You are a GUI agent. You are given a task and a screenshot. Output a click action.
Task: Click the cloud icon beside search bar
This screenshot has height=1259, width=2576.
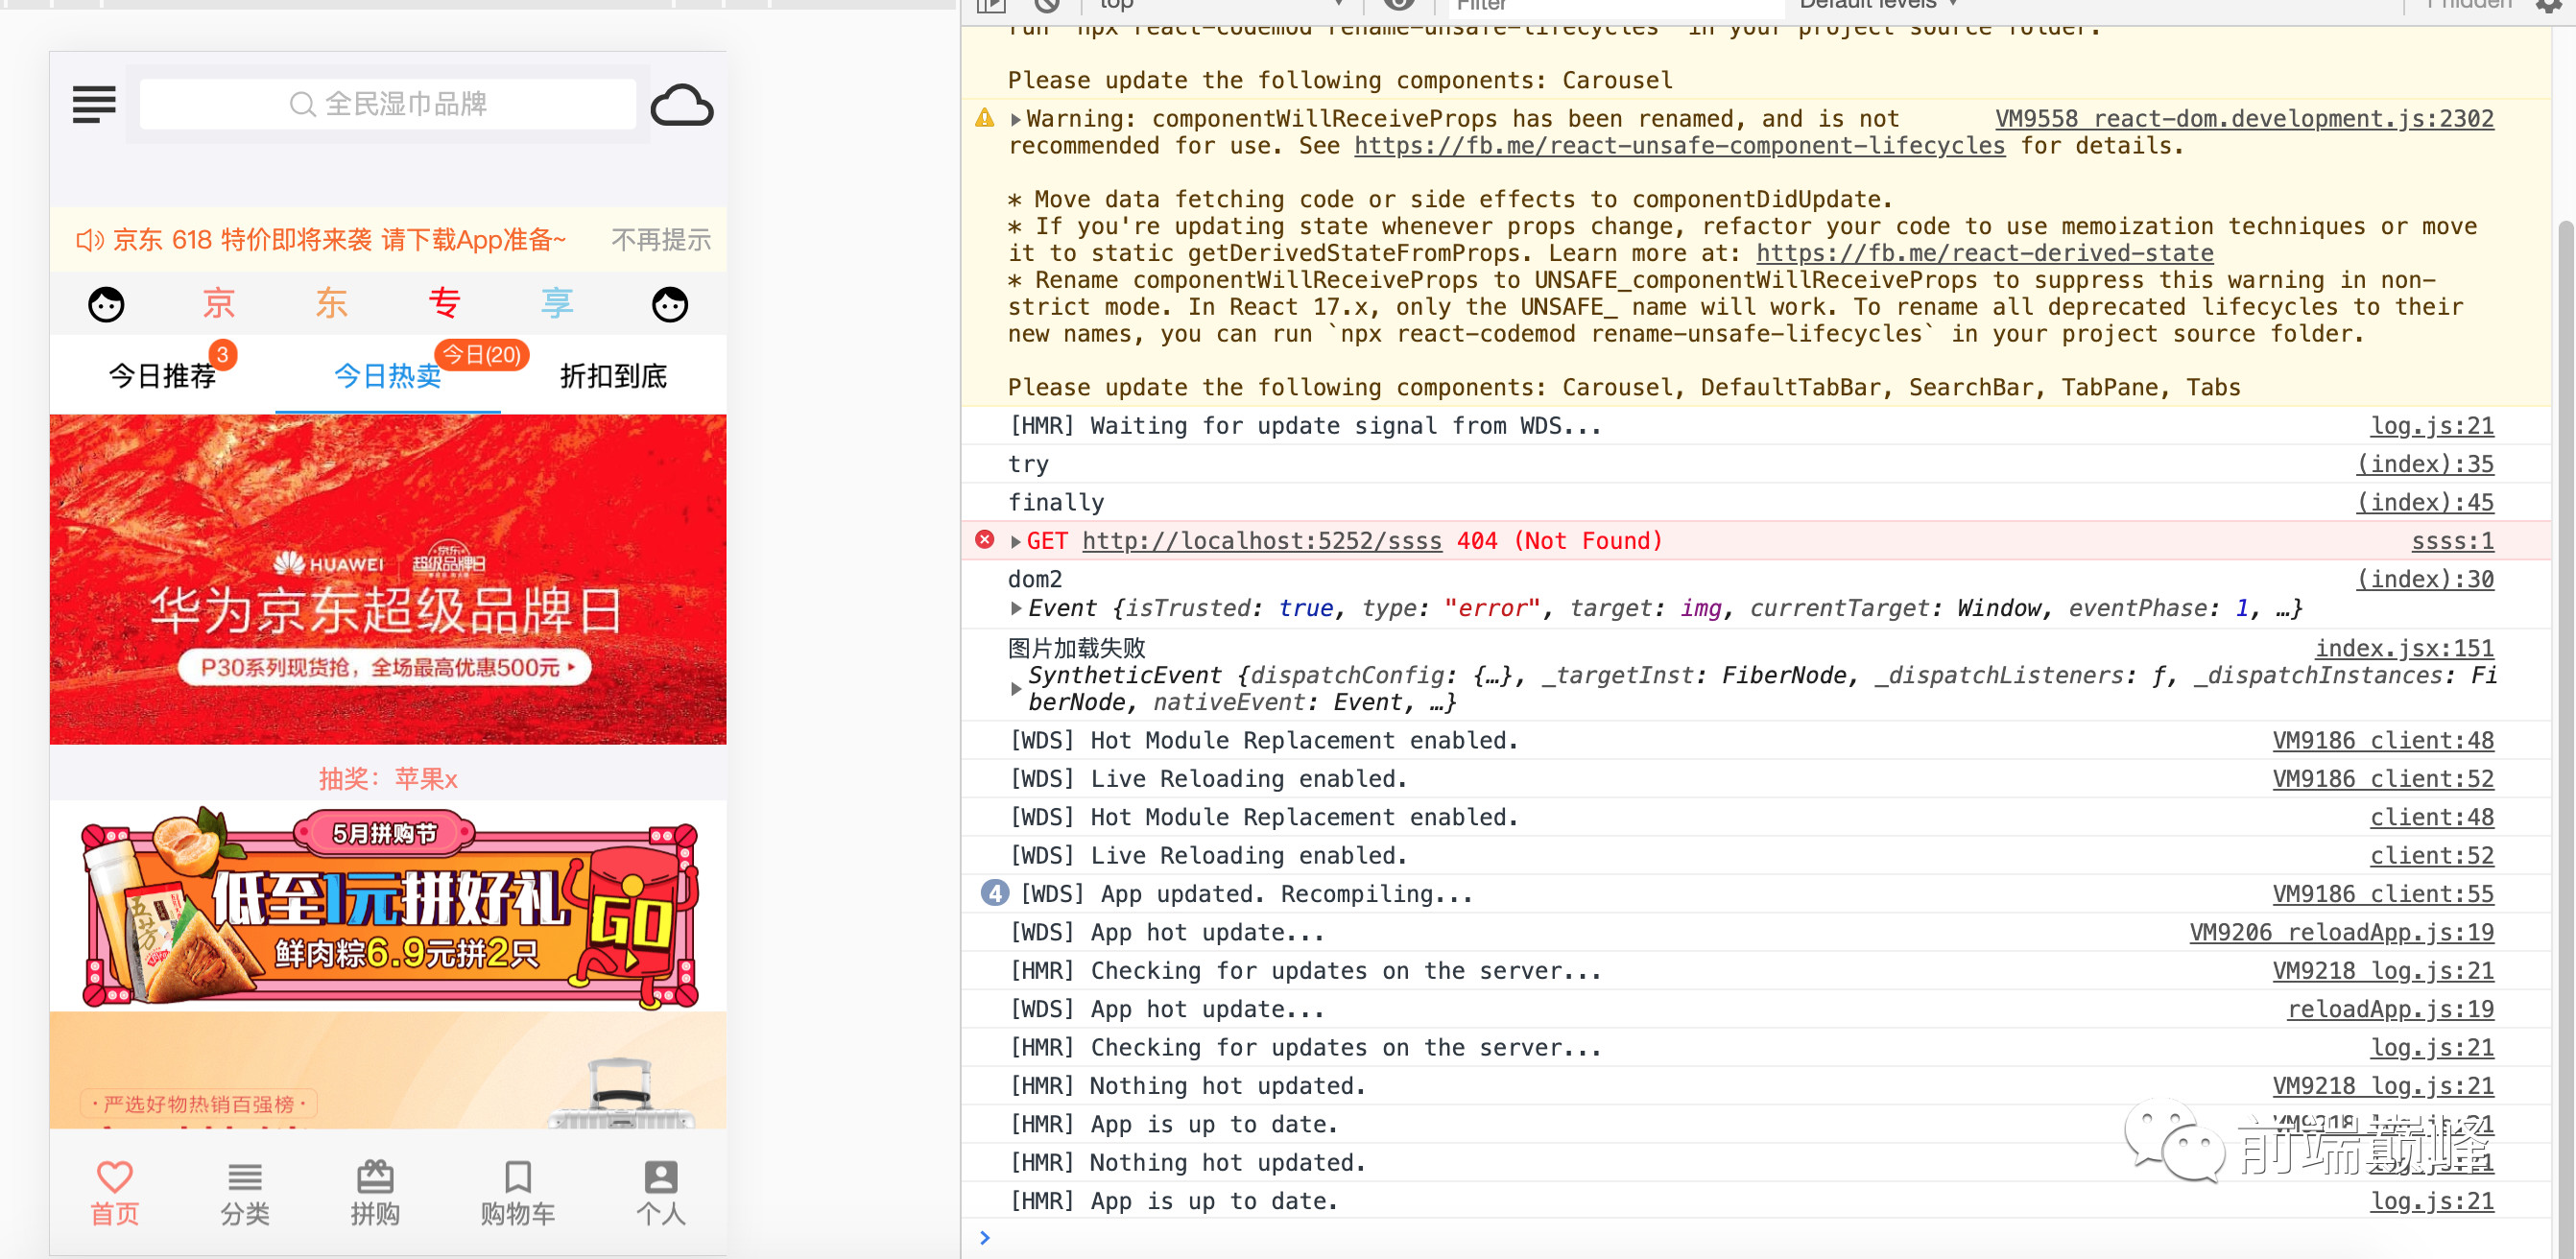pos(682,105)
